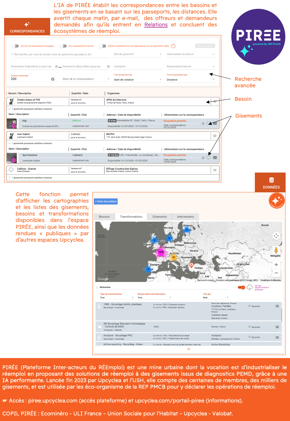The image size is (290, 421).
Task: Collapse gisements under Chutes laines et PSE
Action: pos(10,109)
